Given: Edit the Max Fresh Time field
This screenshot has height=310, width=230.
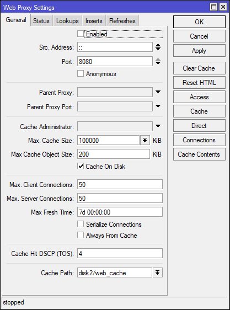Looking at the screenshot, I should [x=120, y=212].
